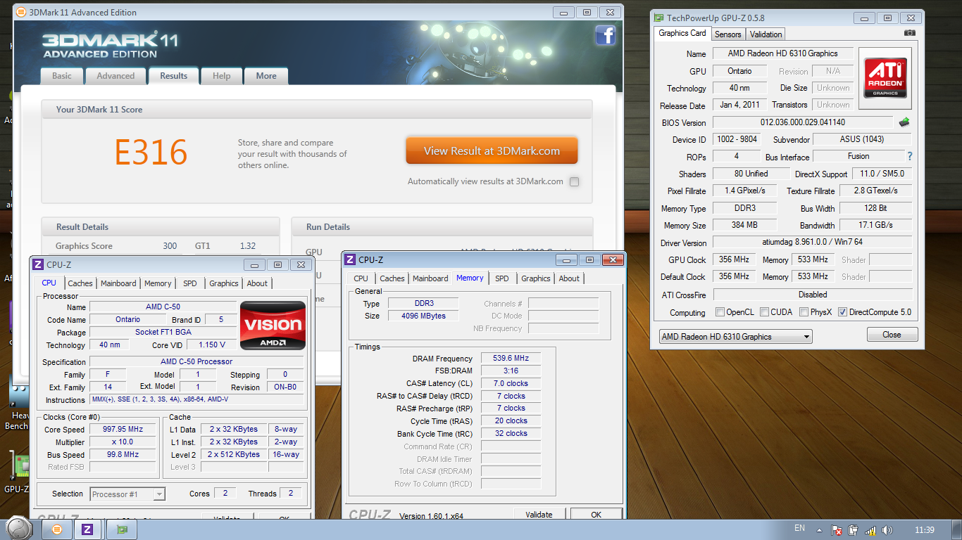Select the Results tab in 3DMark
This screenshot has height=540, width=962.
click(173, 76)
